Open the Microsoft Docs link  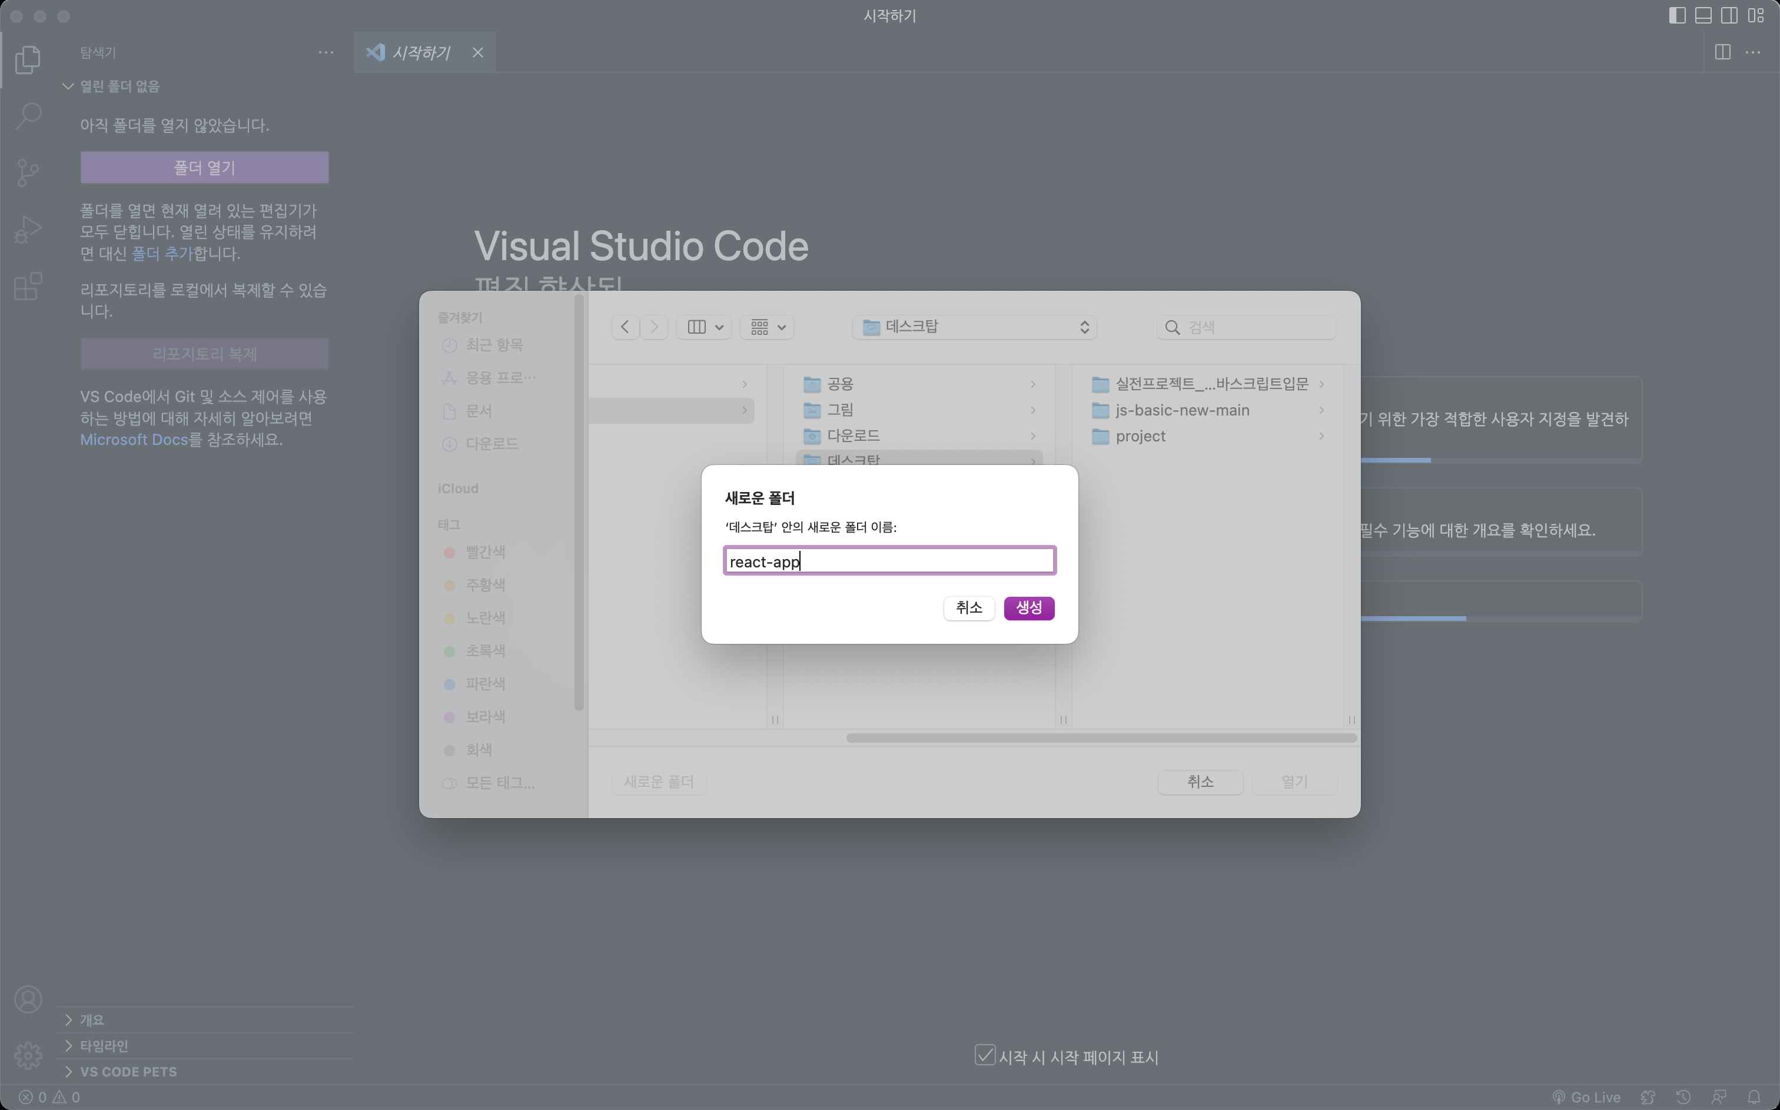(x=134, y=439)
